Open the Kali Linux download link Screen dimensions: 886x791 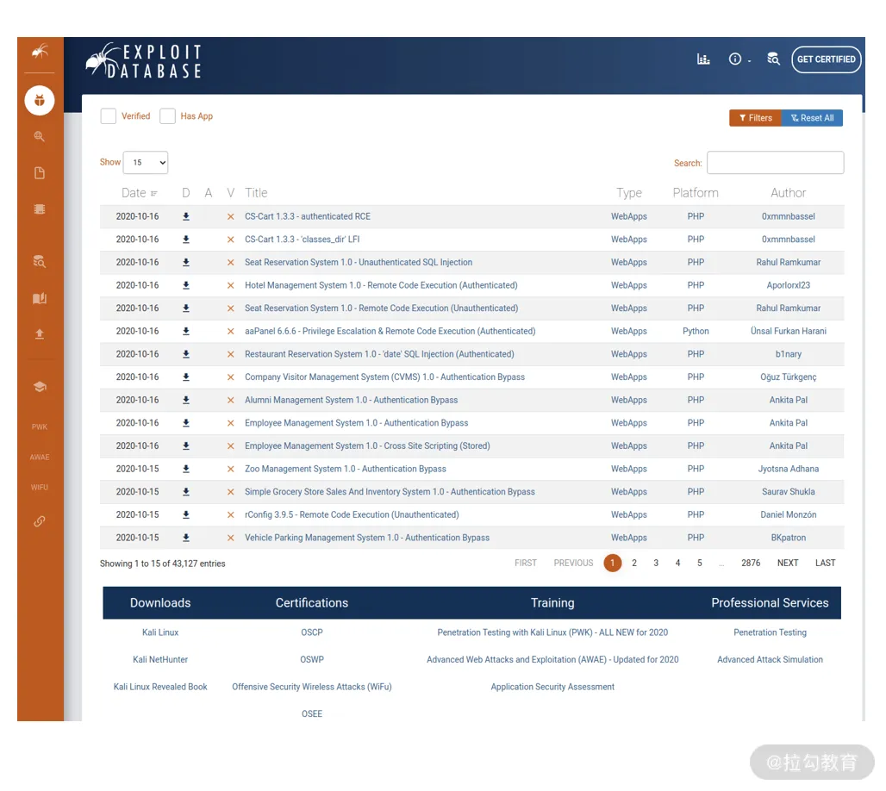[x=160, y=632]
